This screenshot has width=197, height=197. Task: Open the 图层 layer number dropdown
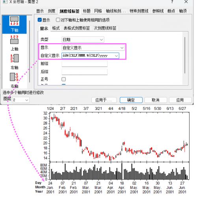[21, 100]
